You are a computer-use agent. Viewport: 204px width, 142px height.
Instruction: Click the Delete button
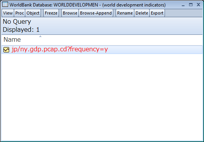(x=142, y=13)
